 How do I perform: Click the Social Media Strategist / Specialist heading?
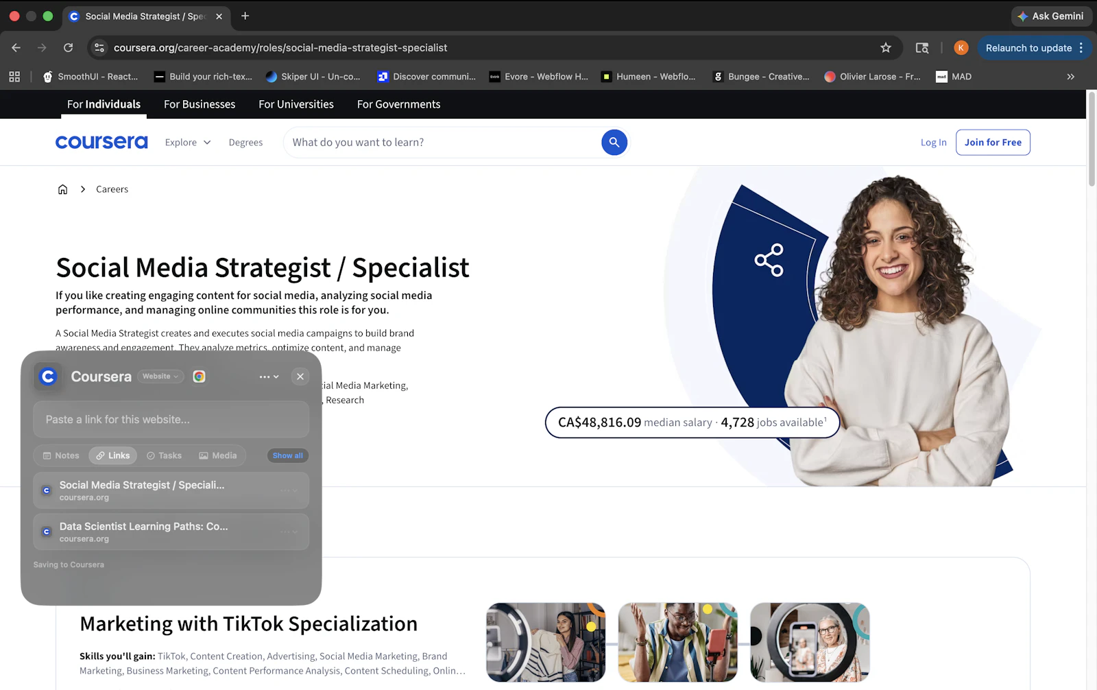(x=263, y=267)
